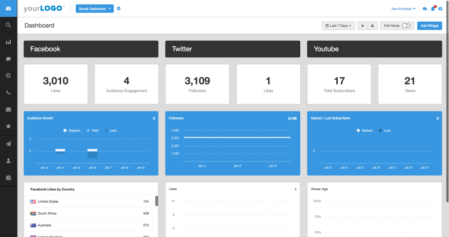Click the Jan 6 bar in Audience Growth

(92, 154)
